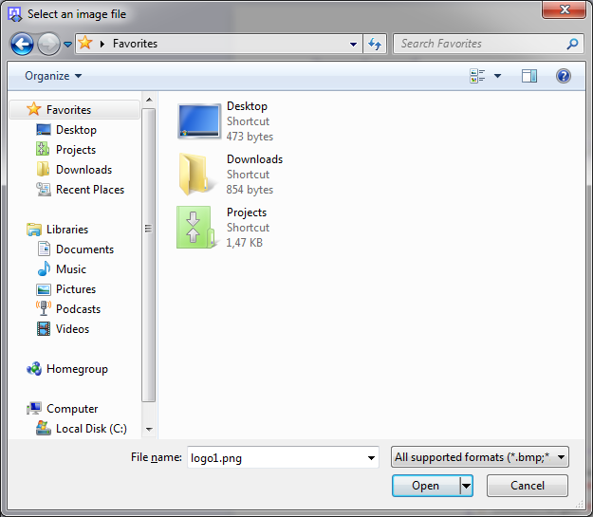Click the Documents page icon in sidebar
Screen dimensions: 593x517
click(x=44, y=249)
